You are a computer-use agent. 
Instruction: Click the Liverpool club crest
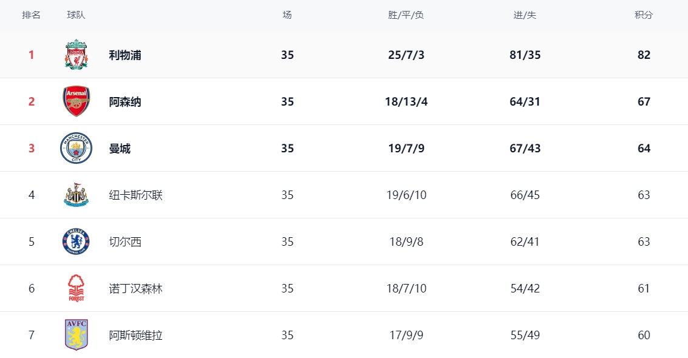click(x=76, y=55)
